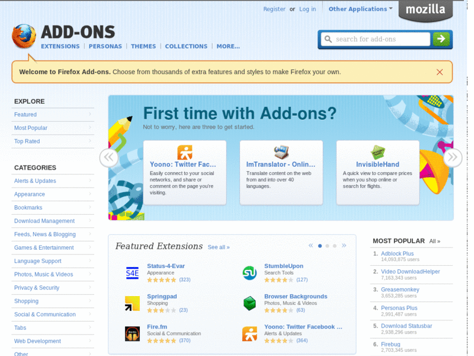The width and height of the screenshot is (474, 356).
Task: Click the green search submit arrow
Action: click(441, 39)
